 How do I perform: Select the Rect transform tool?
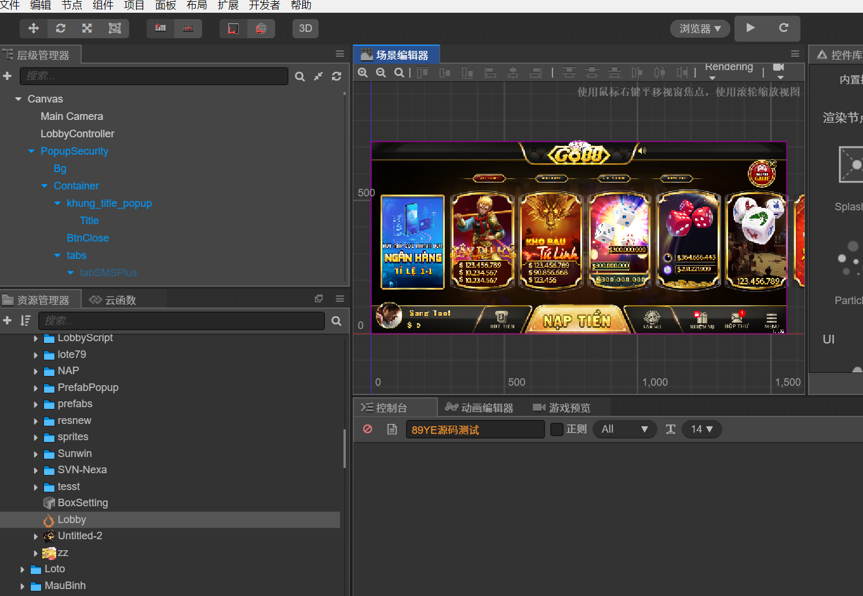point(115,28)
